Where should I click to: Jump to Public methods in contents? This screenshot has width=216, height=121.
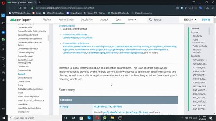pos(199,46)
